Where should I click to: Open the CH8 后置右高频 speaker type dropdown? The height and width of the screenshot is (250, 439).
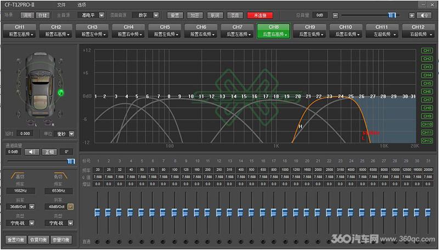273,35
